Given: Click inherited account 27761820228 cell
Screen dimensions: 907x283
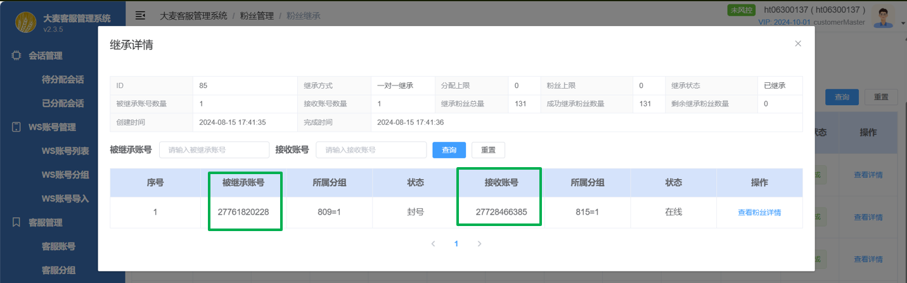Looking at the screenshot, I should tap(243, 212).
